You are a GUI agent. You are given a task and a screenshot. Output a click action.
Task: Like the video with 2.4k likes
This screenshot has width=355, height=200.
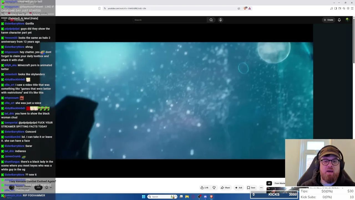204,188
